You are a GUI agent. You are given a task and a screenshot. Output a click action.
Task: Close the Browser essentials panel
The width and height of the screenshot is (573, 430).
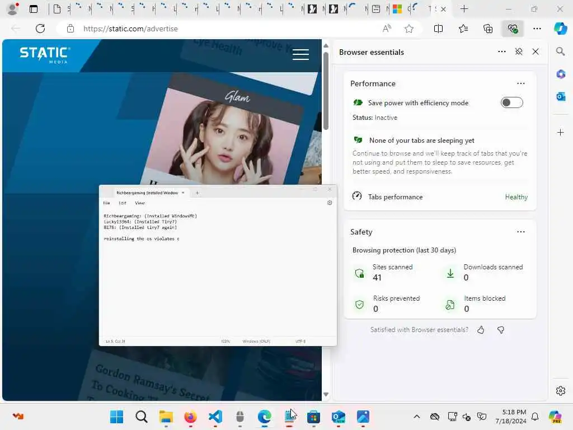point(536,52)
